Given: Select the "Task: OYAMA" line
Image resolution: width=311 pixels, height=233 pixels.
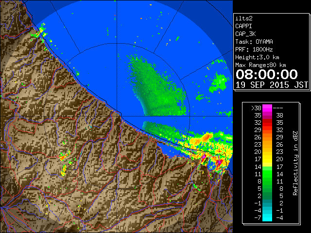Looking at the screenshot, I should tap(254, 42).
